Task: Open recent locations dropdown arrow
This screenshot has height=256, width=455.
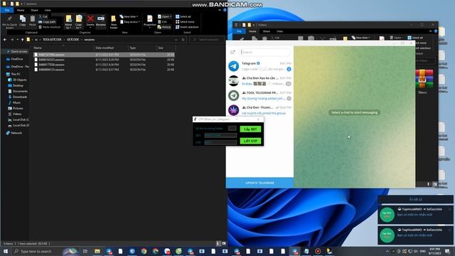Action: pyautogui.click(x=17, y=40)
